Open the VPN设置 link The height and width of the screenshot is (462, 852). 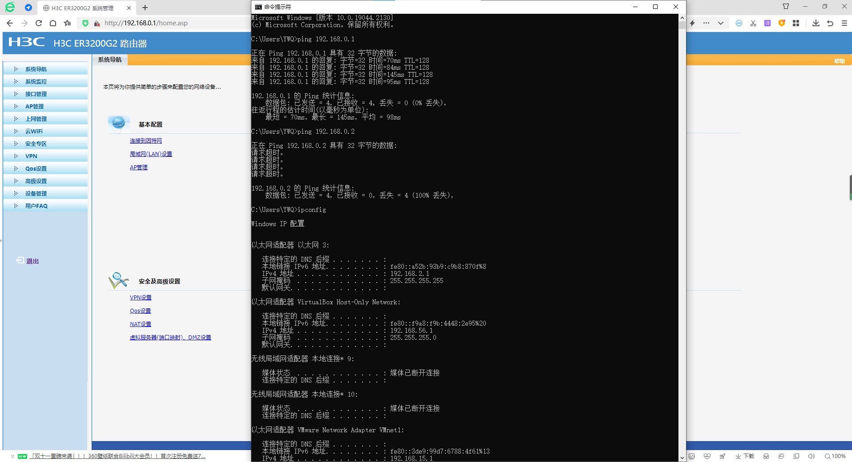click(x=141, y=298)
